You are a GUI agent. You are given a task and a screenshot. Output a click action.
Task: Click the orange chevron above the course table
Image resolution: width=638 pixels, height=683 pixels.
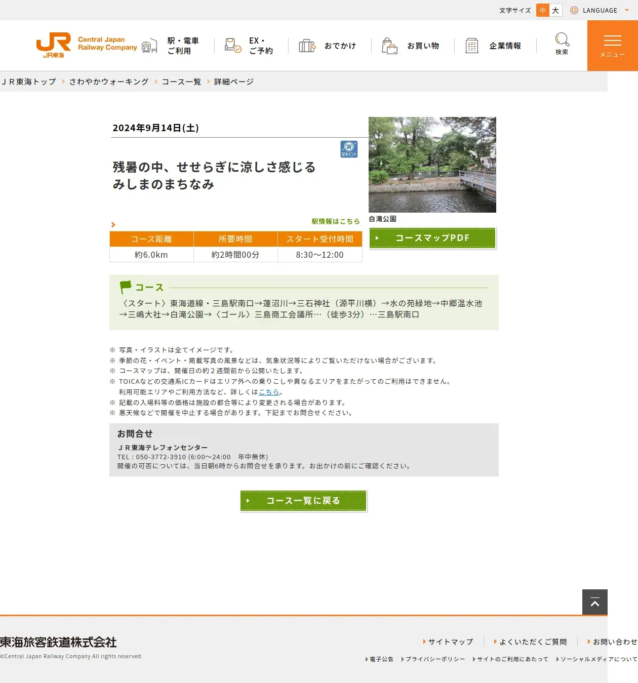pos(113,225)
